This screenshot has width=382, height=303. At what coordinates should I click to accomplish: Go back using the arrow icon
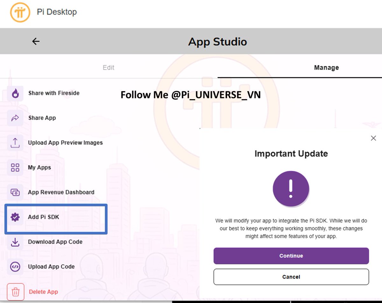point(36,41)
